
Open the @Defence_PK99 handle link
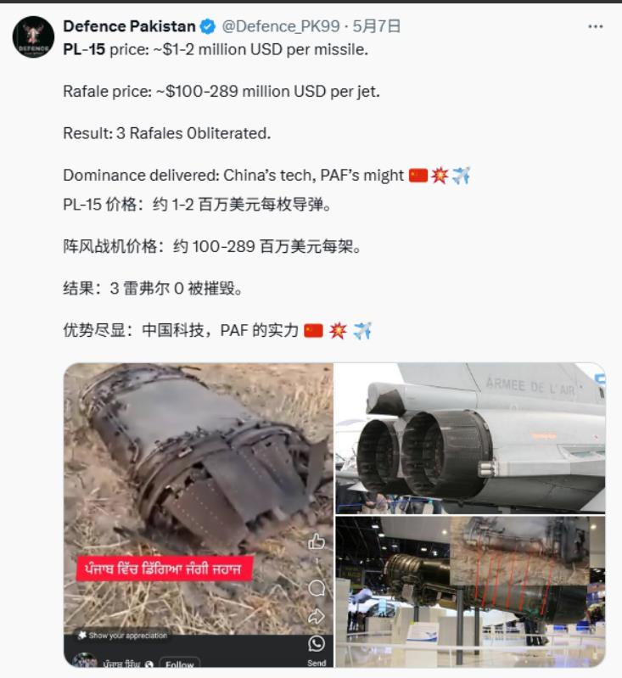[x=281, y=26]
